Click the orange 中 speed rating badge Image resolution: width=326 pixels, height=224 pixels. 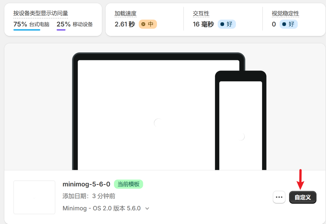(148, 24)
